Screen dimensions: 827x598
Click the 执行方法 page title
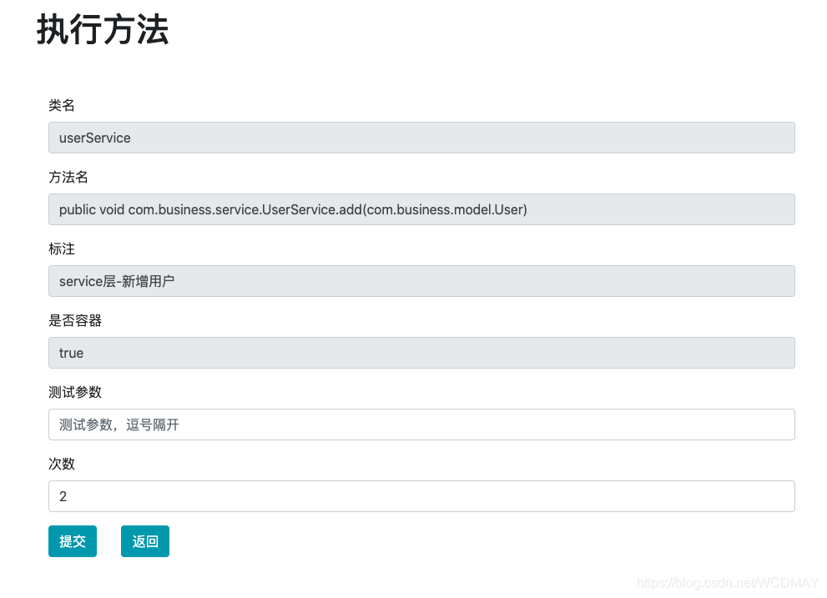tap(101, 31)
